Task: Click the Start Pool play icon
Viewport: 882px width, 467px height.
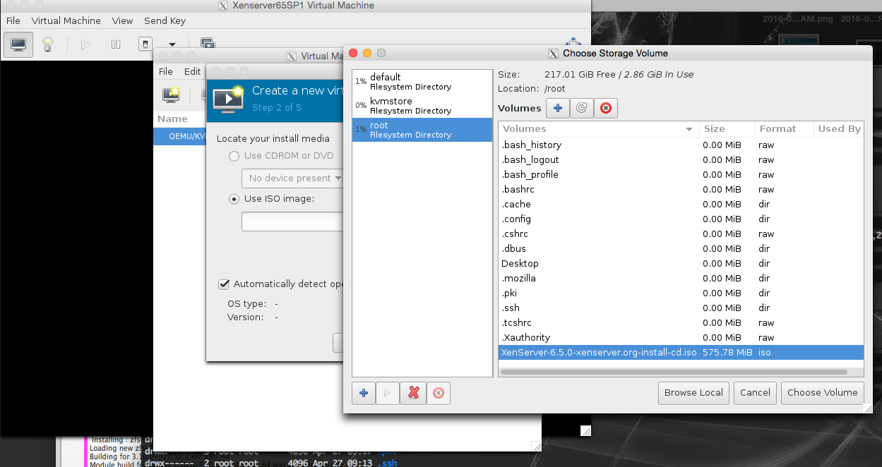Action: coord(387,393)
